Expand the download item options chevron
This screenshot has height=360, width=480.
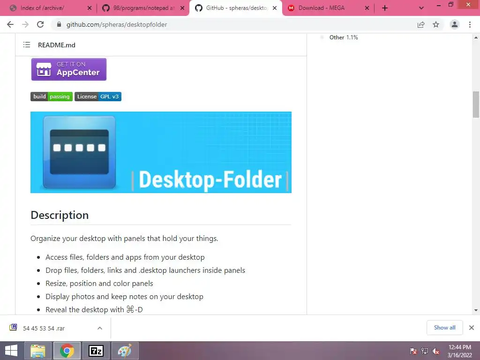click(100, 328)
